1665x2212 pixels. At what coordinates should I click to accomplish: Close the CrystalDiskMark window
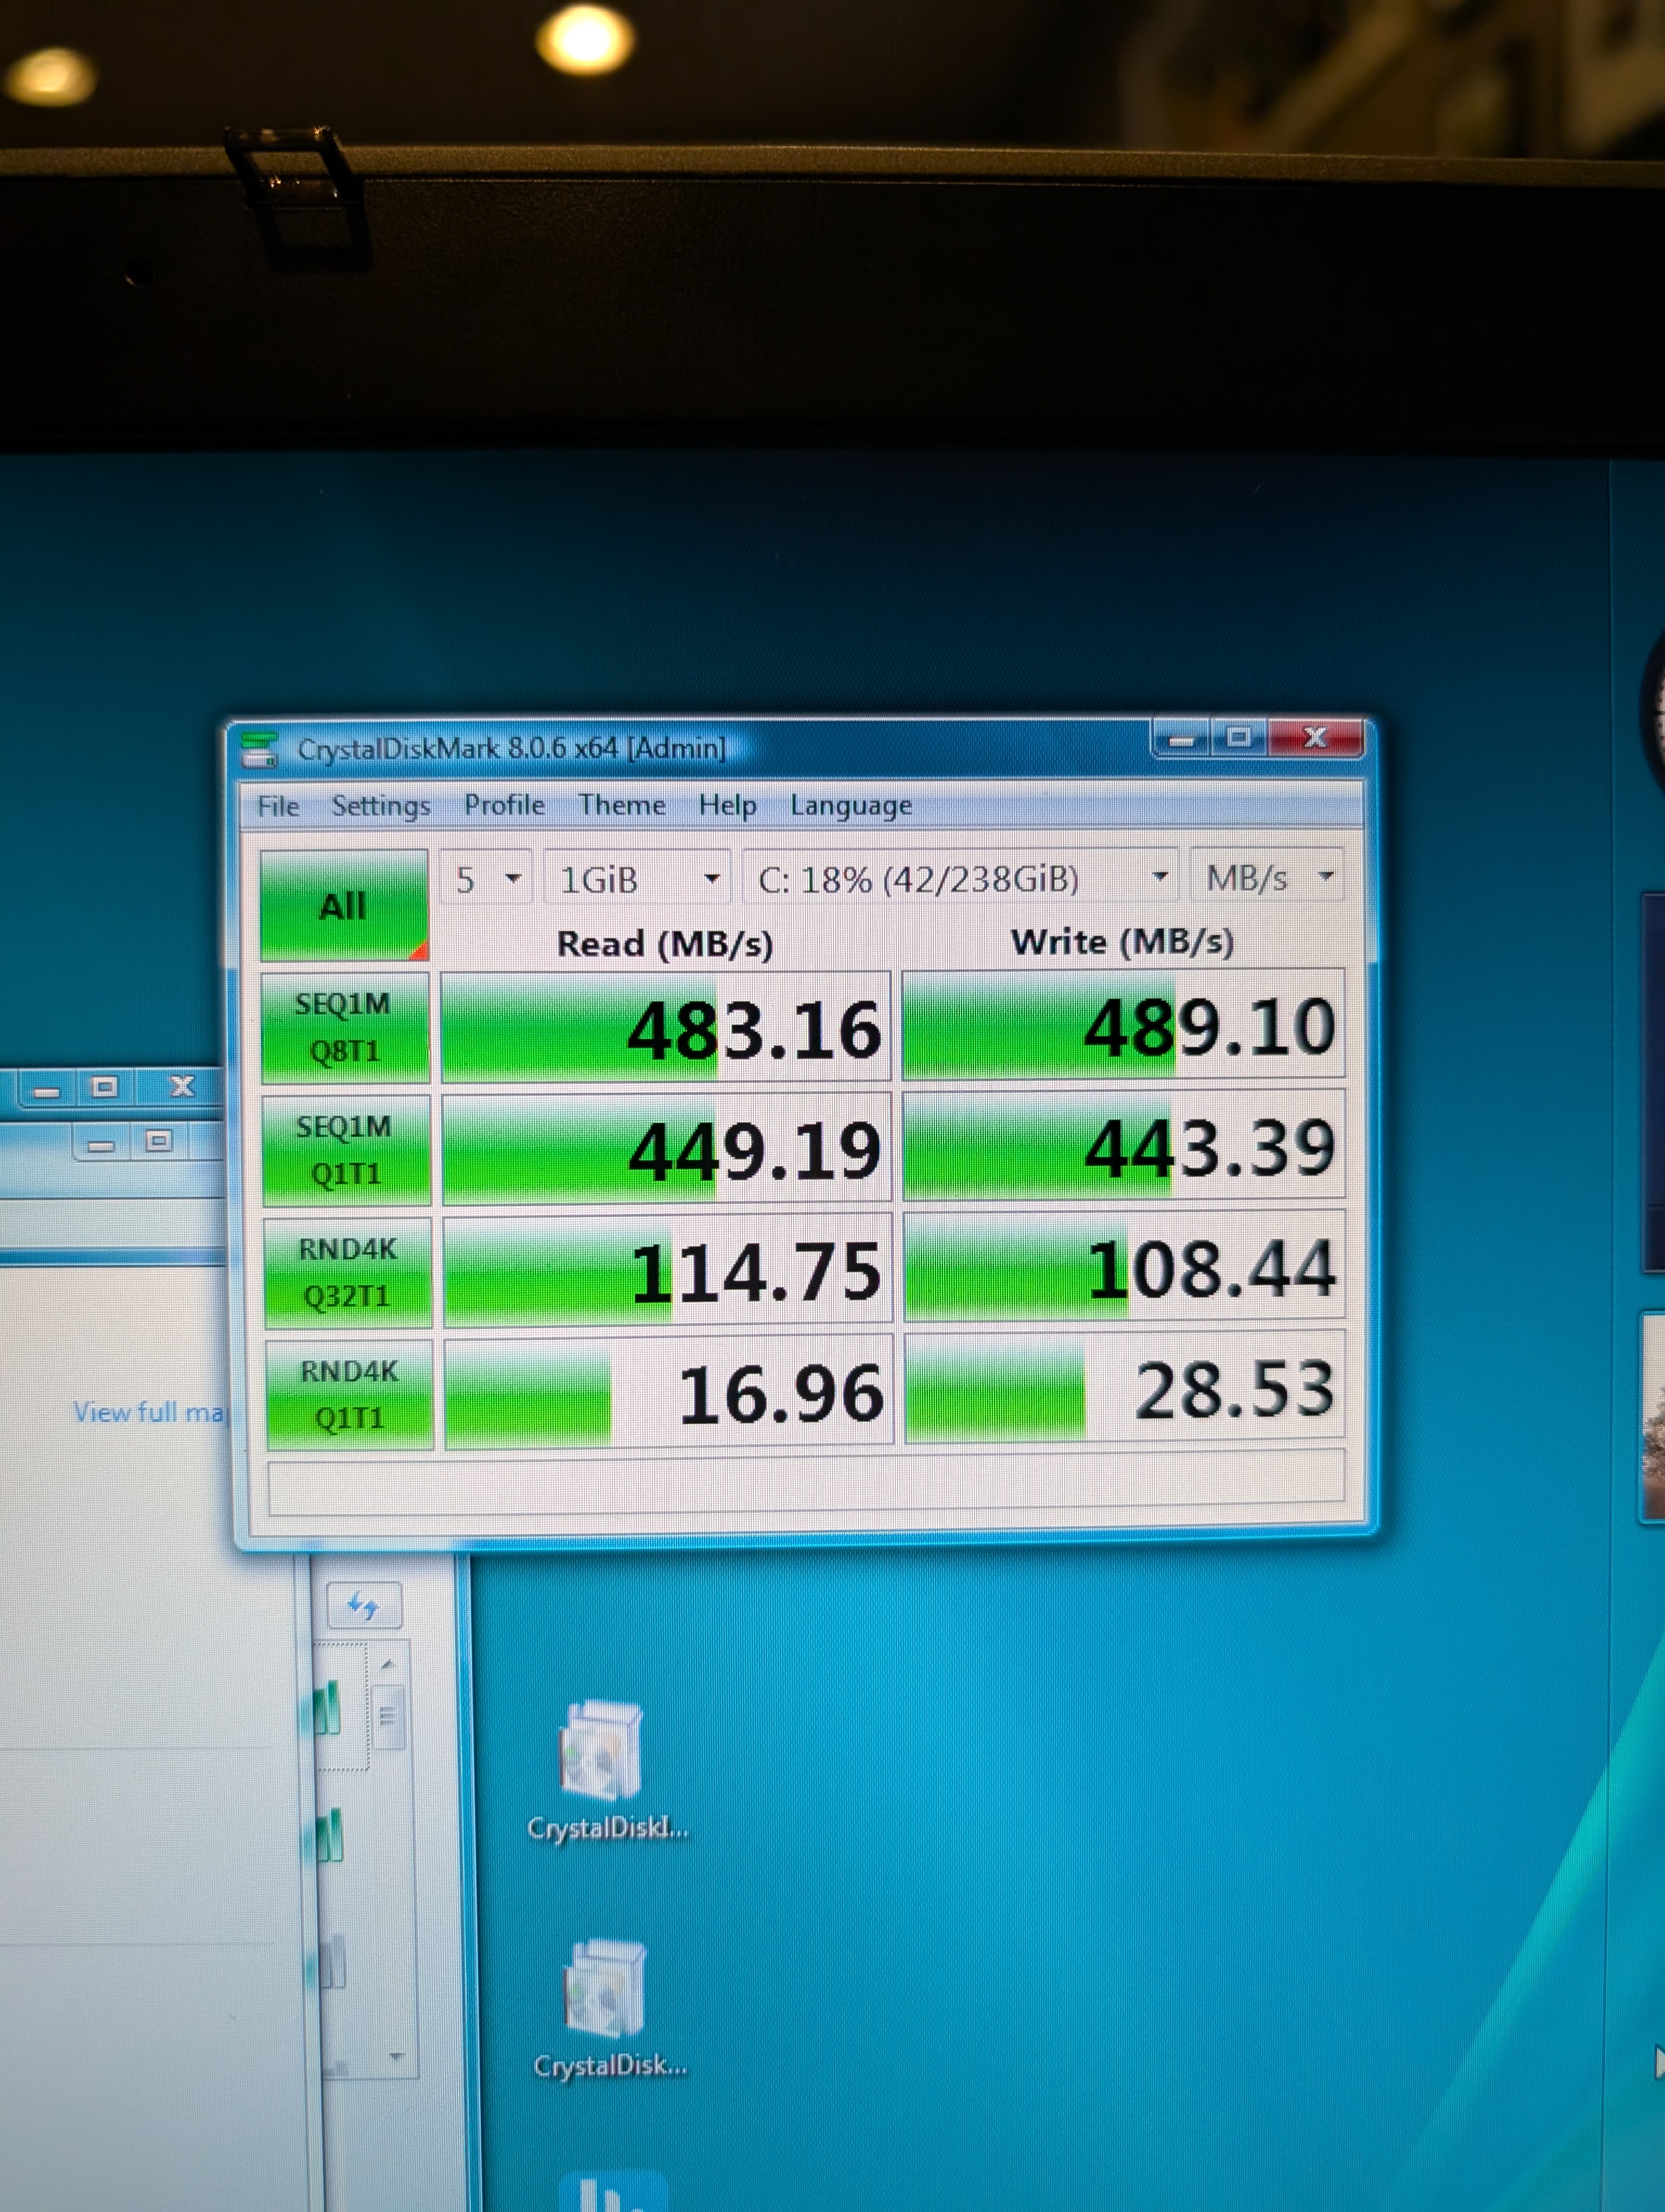pos(1315,737)
